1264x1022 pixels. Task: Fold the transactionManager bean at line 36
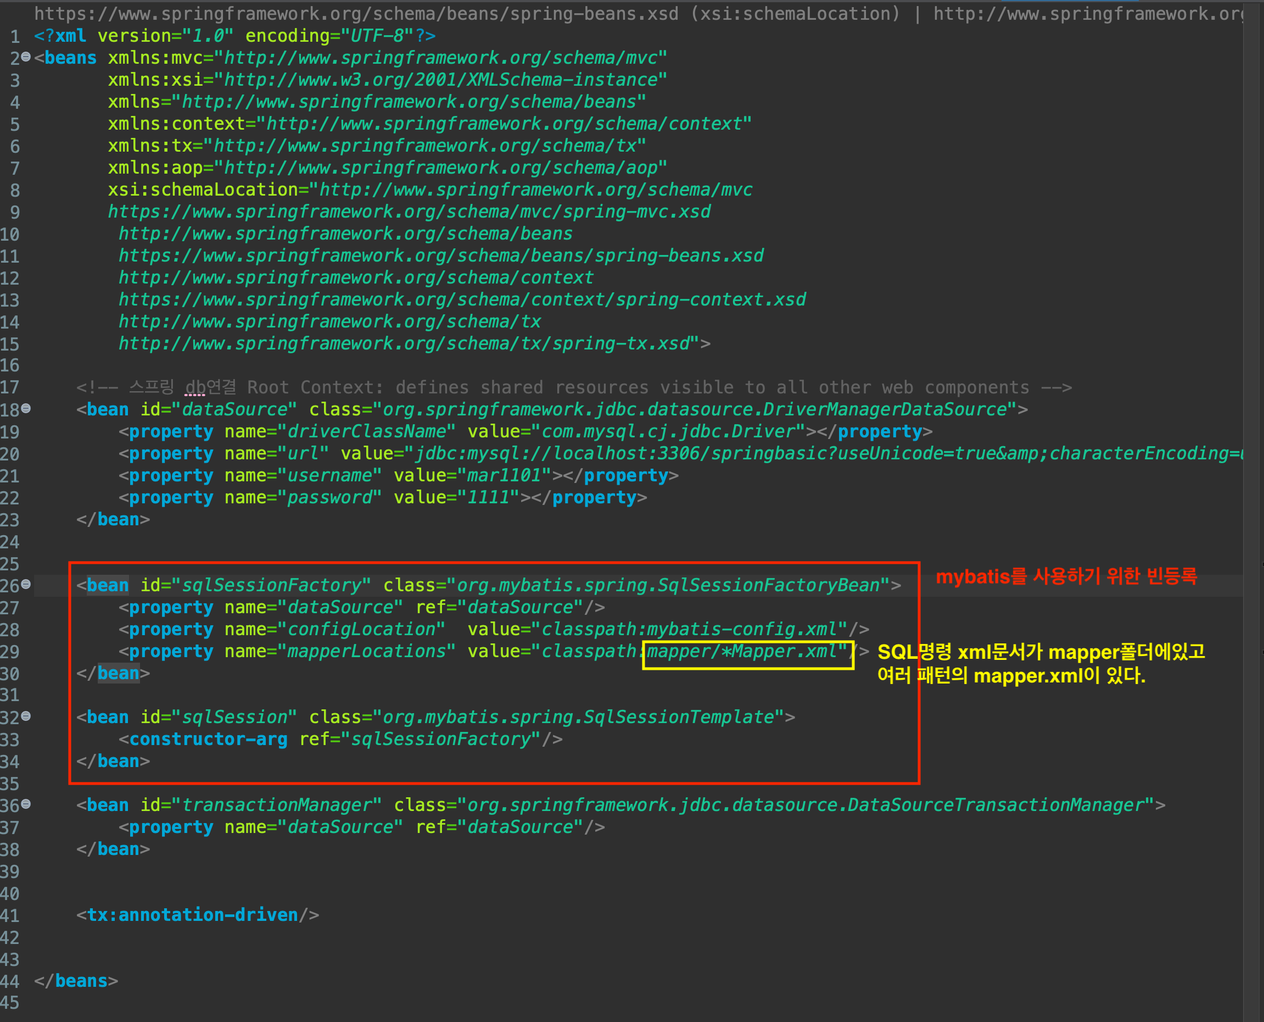[x=26, y=804]
